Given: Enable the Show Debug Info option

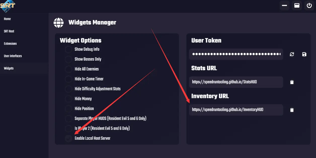Looking at the screenshot, I should (x=68, y=49).
